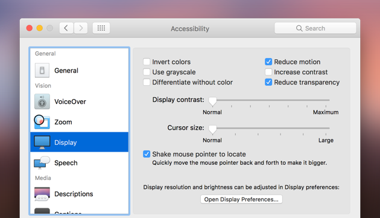Set Cursor size slider to the Large end

click(x=326, y=128)
